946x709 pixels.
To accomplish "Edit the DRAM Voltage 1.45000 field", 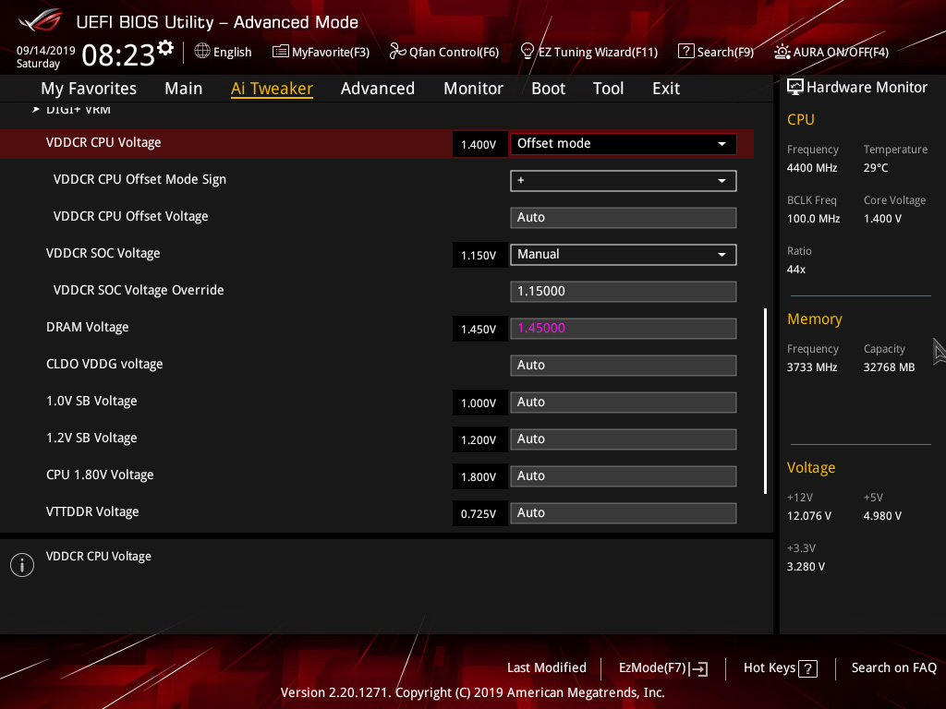I will 624,329.
